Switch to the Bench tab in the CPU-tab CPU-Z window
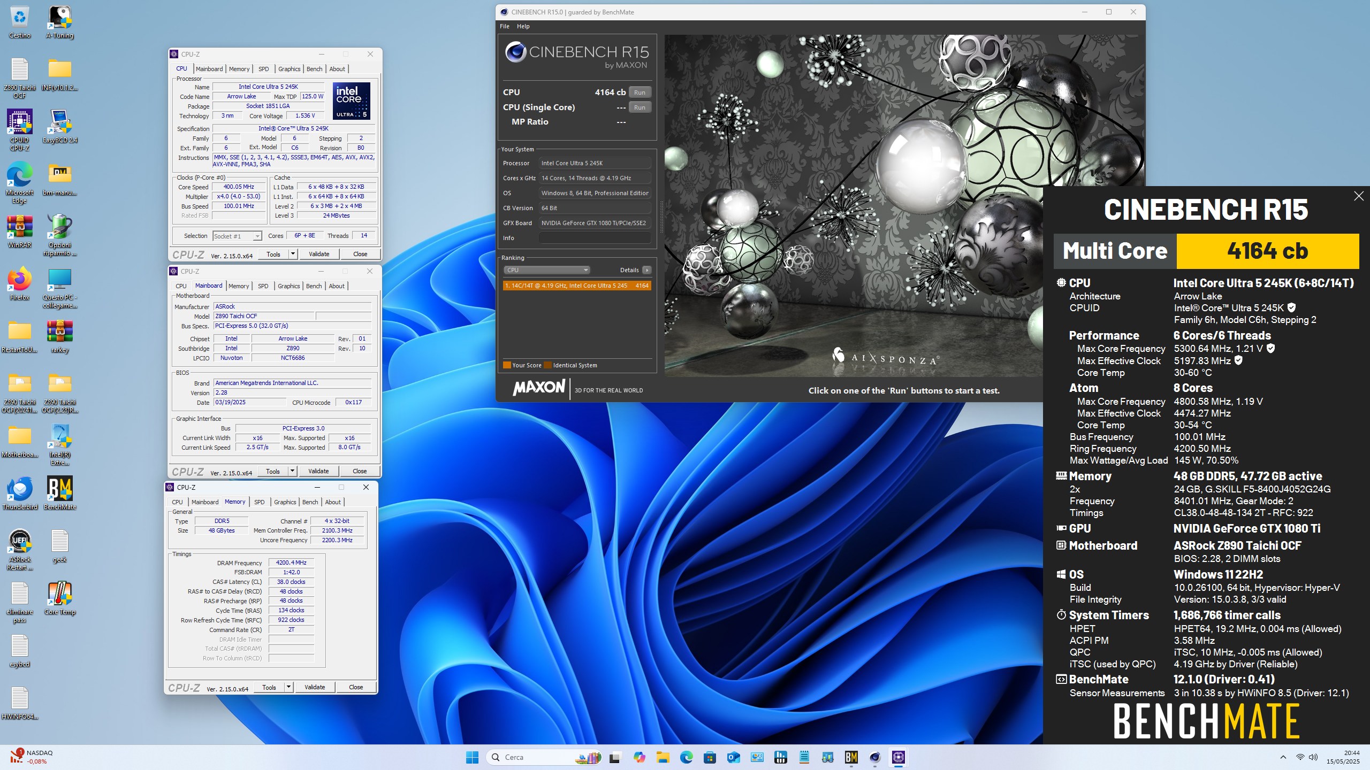 [x=315, y=69]
